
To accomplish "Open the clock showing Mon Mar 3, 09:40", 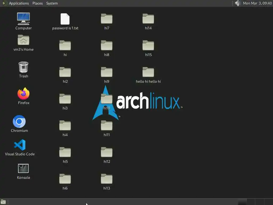I will [257, 3].
